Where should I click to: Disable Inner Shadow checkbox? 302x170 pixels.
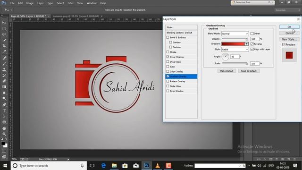168,57
